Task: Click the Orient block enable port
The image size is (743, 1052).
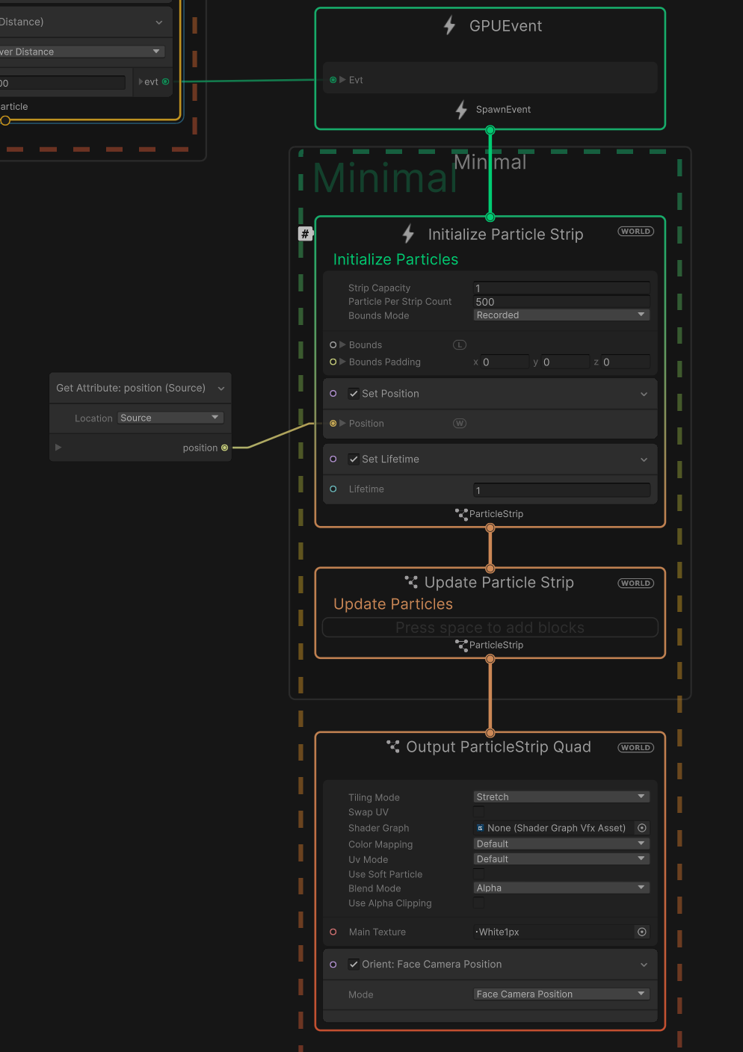Action: [x=333, y=964]
